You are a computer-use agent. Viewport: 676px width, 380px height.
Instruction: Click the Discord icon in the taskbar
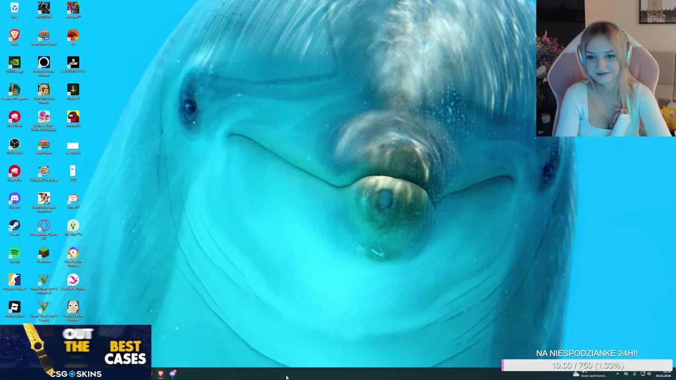[173, 374]
